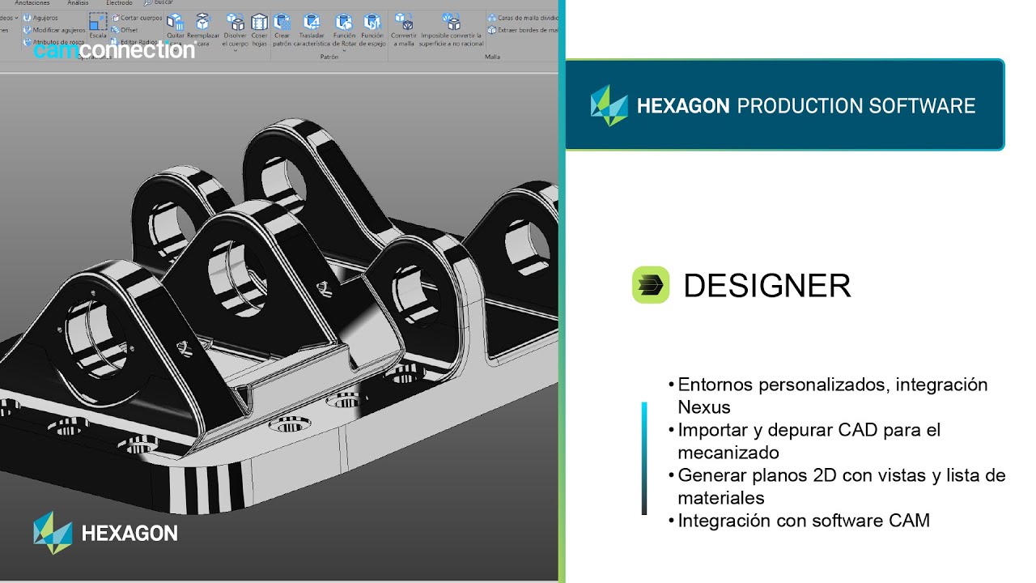Open the Anotaciones ribbon tab

point(32,3)
